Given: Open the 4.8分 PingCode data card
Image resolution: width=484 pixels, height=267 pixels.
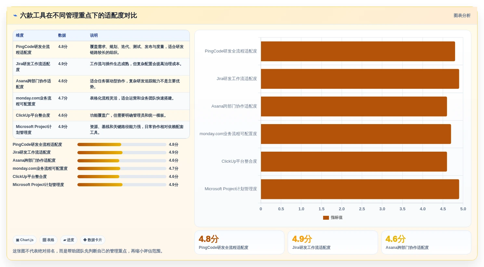Looking at the screenshot, I should pos(239,242).
